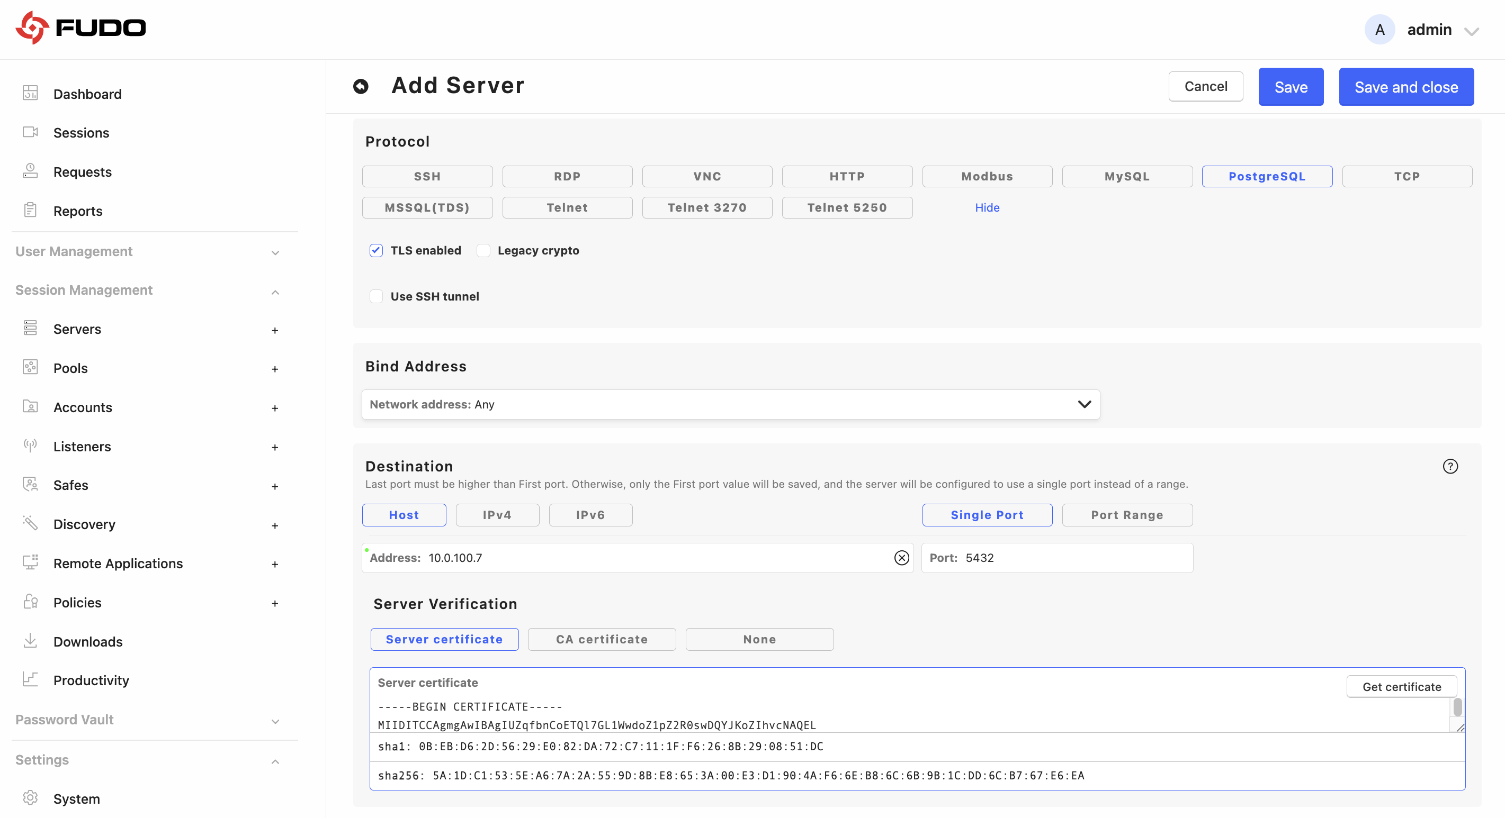Select the IPv4 destination type
Viewport: 1505px width, 818px height.
497,515
